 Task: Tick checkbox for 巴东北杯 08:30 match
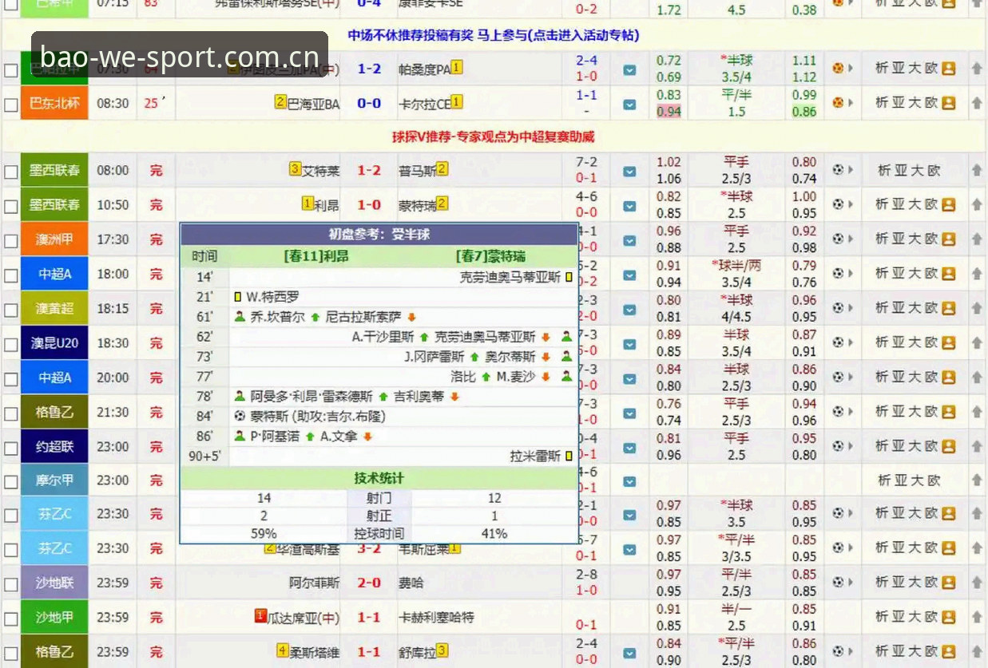tap(10, 105)
